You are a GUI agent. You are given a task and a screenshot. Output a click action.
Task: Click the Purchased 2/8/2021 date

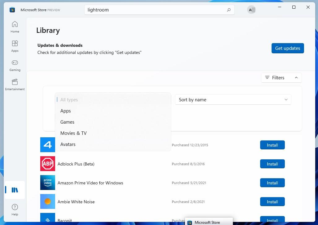(188, 202)
